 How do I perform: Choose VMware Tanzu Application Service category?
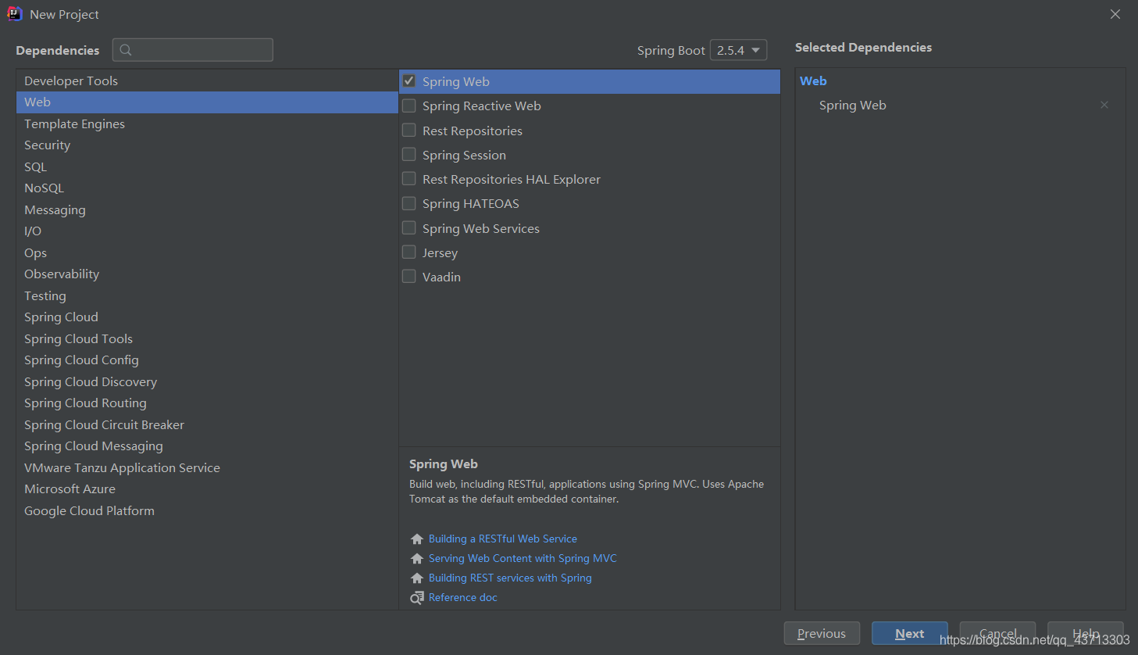point(207,467)
